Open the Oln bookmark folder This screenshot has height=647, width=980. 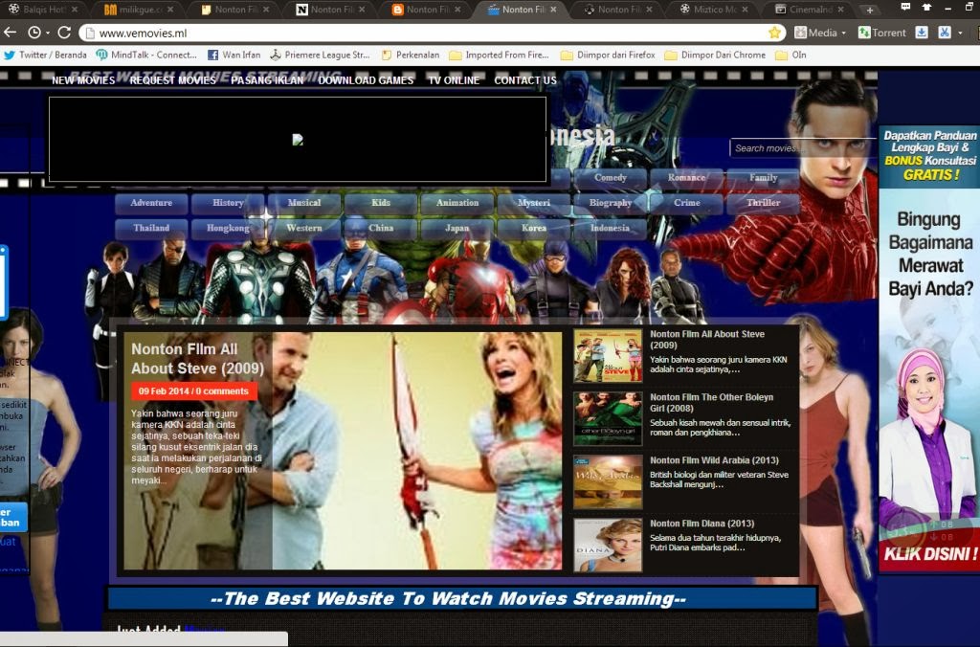pyautogui.click(x=791, y=55)
